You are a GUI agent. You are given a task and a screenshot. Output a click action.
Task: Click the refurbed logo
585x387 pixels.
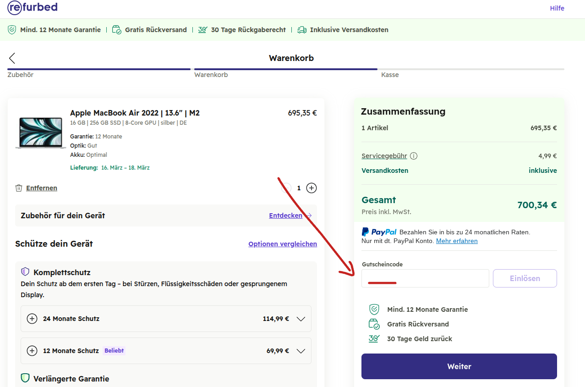pos(32,7)
